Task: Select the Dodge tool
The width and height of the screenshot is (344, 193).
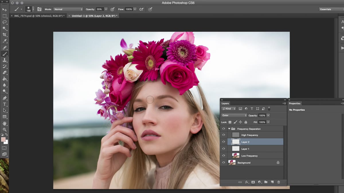Action: 5,91
